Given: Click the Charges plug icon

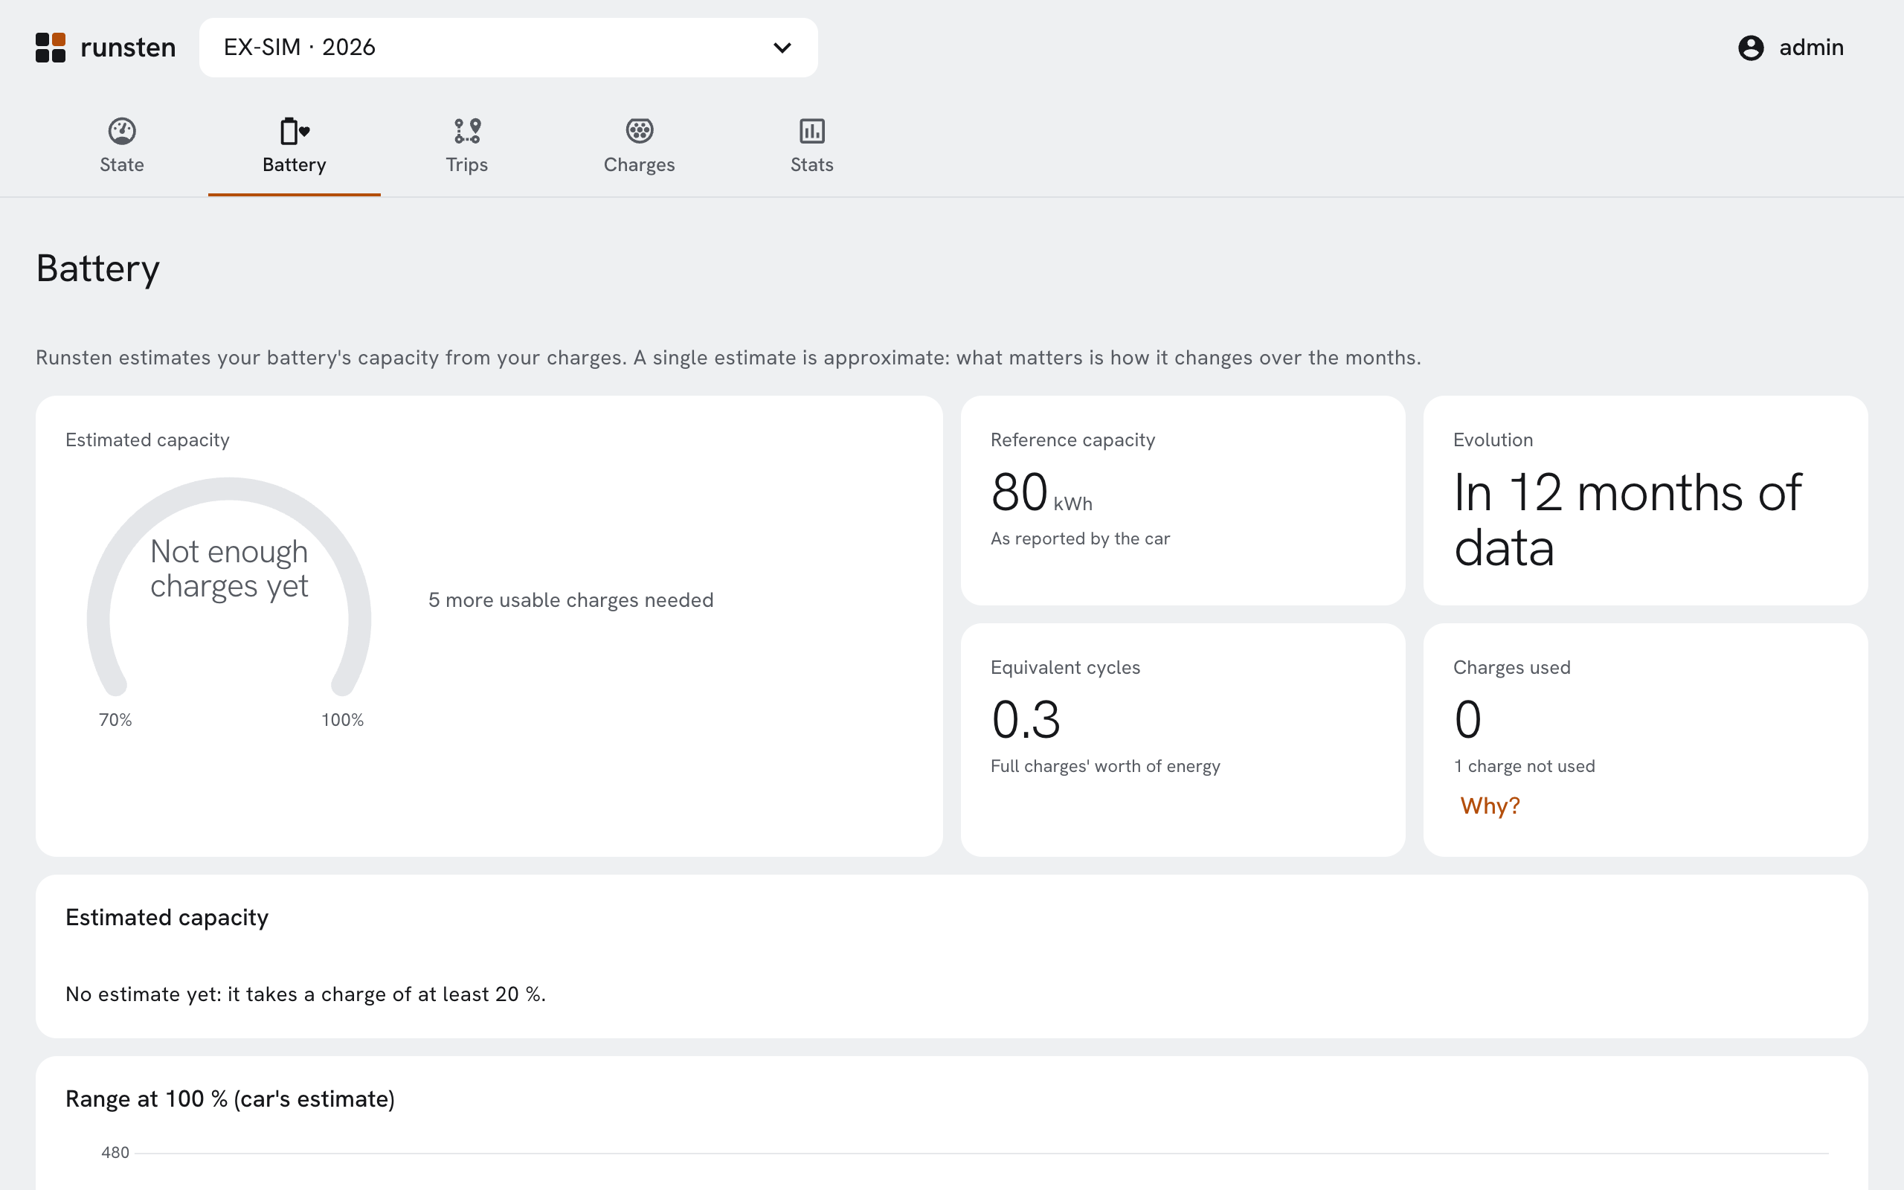Looking at the screenshot, I should pyautogui.click(x=640, y=131).
